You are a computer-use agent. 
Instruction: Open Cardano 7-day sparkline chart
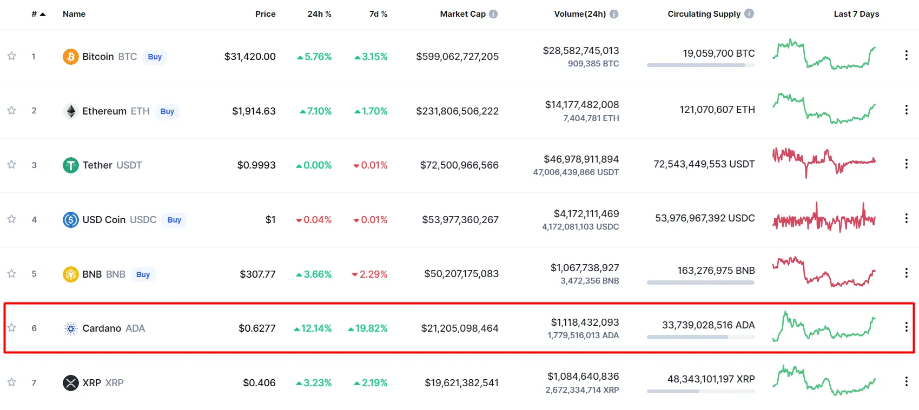(824, 326)
